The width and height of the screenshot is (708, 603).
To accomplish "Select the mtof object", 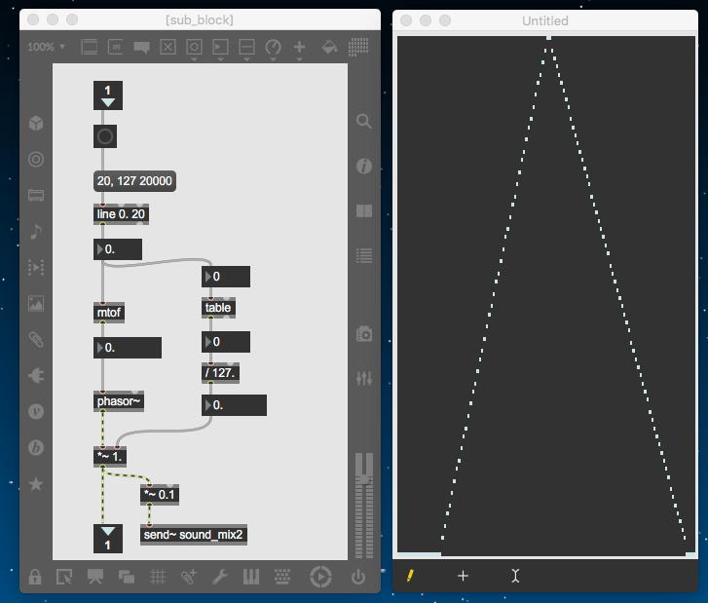I will pos(109,313).
